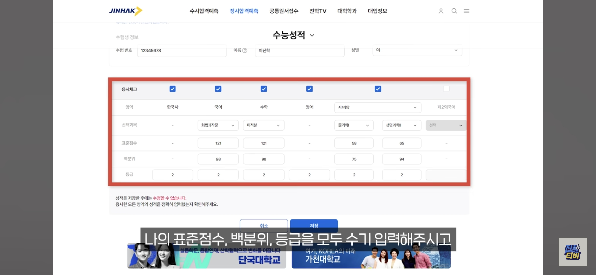Uncheck the 한국사 exam checkbox

[x=172, y=89]
